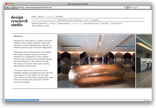
Task: Add bookmark with the plus button
Action: (16, 7)
